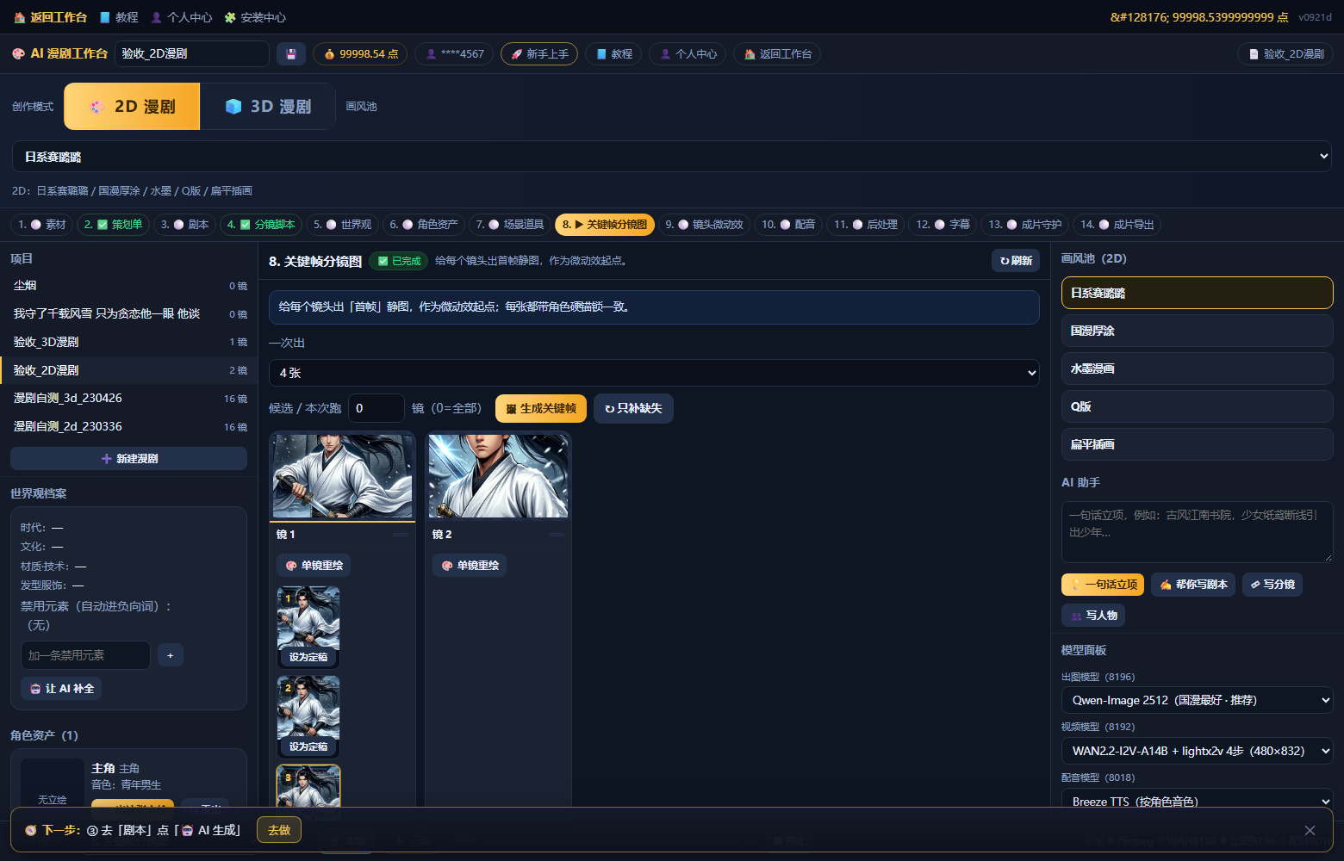The width and height of the screenshot is (1344, 861).
Task: Open the 一次出 4 张 dropdown
Action: [654, 373]
